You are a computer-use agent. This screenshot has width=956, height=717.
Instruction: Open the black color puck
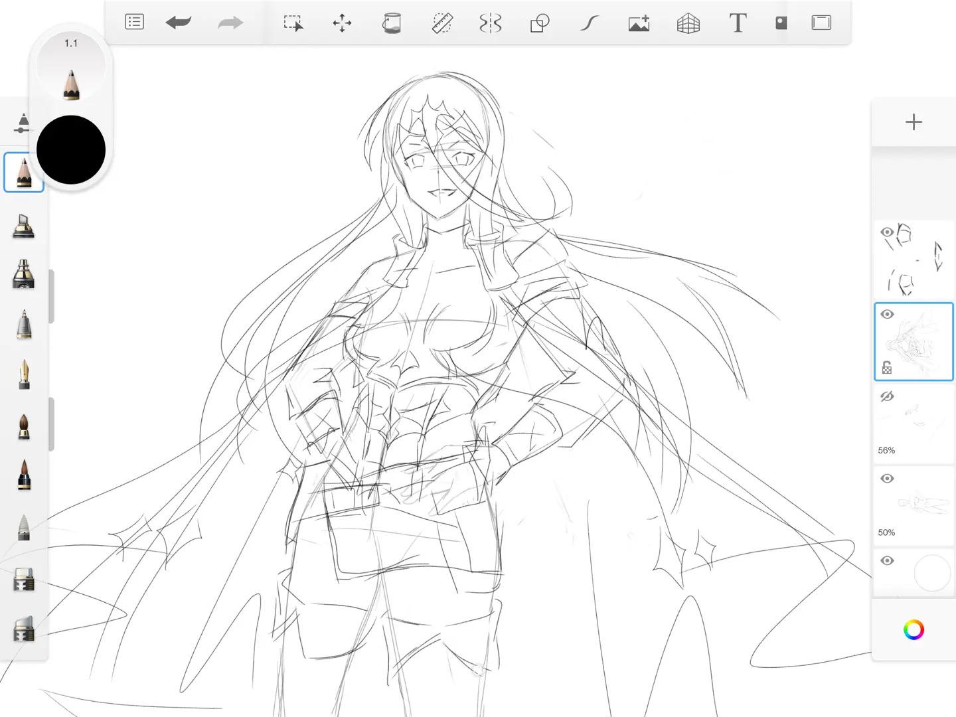71,149
